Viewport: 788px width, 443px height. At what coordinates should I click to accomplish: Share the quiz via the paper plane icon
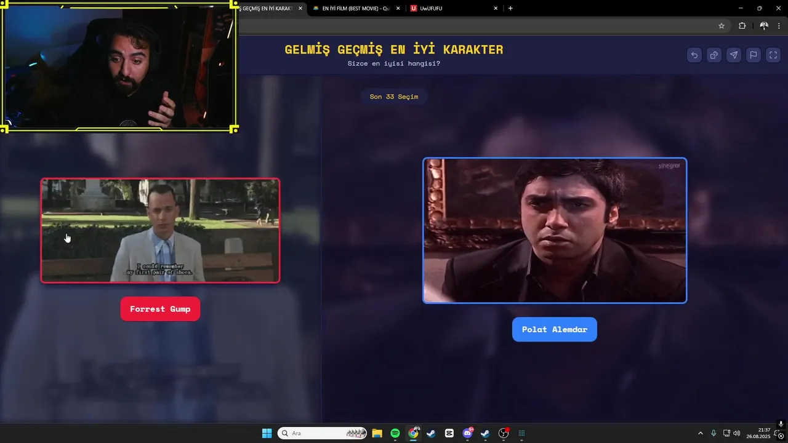pos(734,55)
